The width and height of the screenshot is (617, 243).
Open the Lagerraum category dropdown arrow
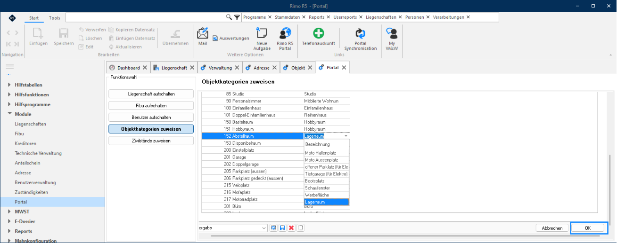pos(346,136)
